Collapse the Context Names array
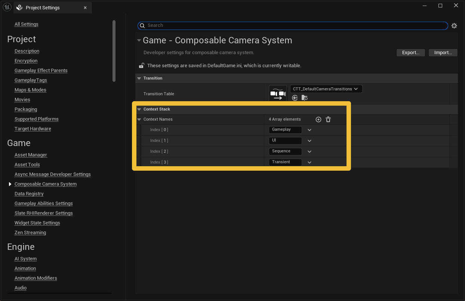Screen dimensions: 465x301 click(x=139, y=120)
